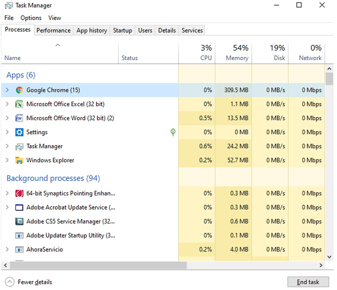337x290 pixels.
Task: Click the AhoraServicio process icon
Action: tap(19, 250)
